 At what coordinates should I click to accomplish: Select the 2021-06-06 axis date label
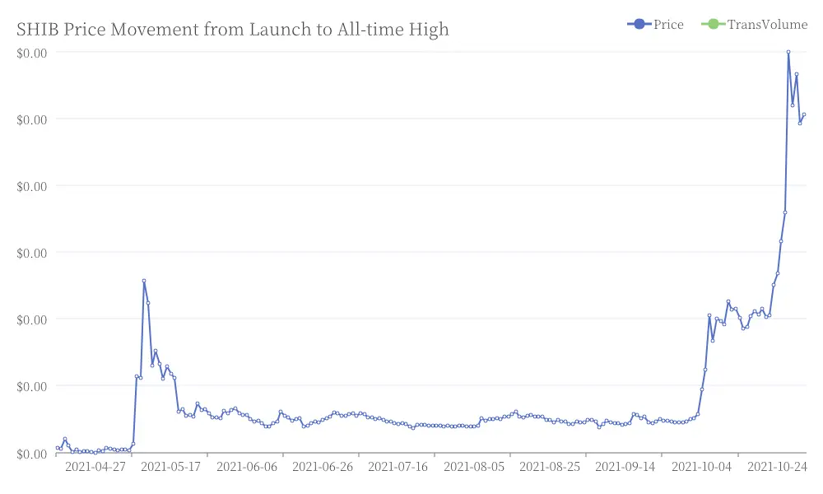[247, 466]
